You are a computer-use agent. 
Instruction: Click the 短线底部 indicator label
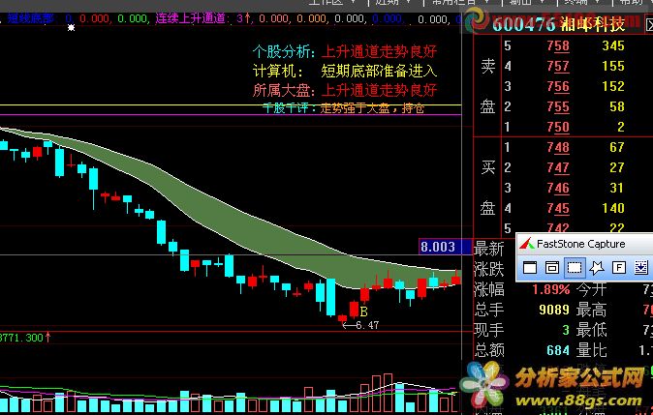click(31, 18)
